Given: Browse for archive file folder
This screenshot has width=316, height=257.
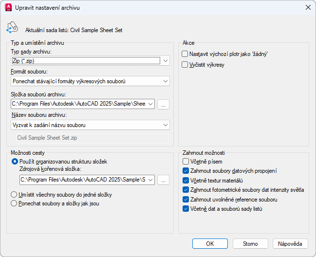Looking at the screenshot, I should [164, 104].
